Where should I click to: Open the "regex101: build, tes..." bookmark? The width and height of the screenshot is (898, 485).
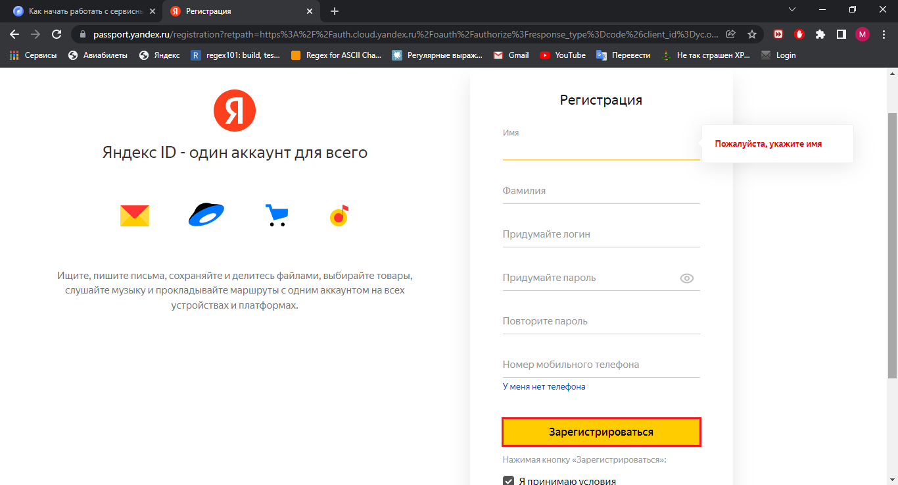(x=235, y=55)
